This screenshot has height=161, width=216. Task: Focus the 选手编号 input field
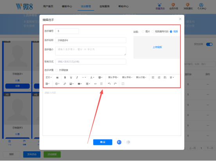click(67, 31)
